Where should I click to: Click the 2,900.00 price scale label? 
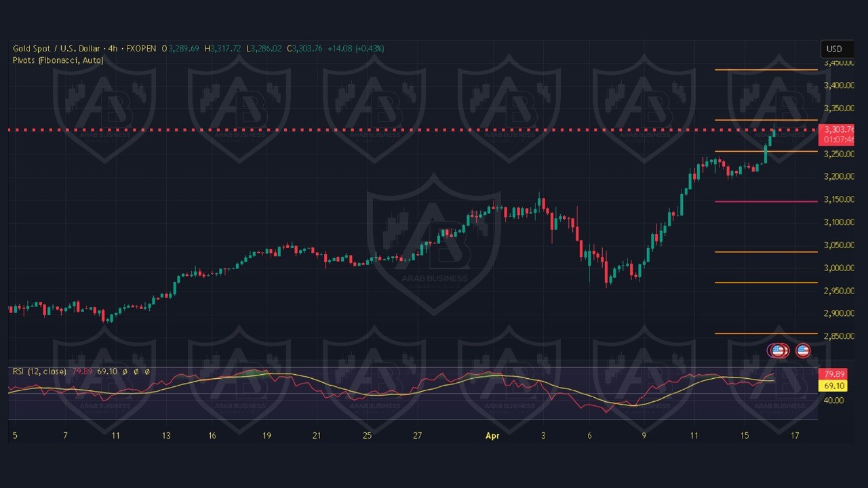[x=837, y=313]
